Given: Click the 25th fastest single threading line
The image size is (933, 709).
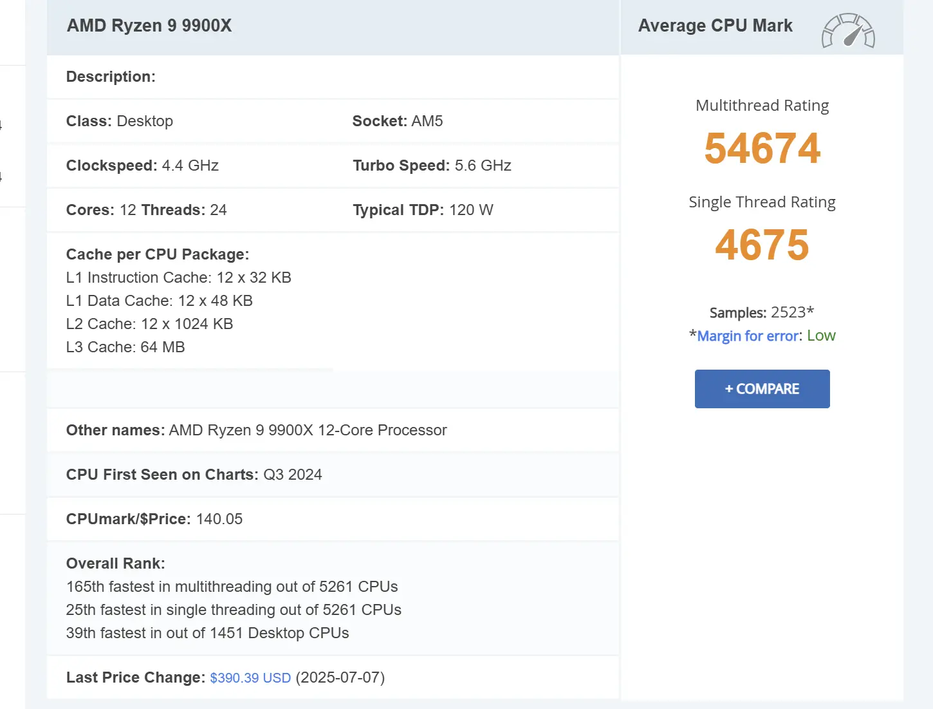Looking at the screenshot, I should [234, 610].
